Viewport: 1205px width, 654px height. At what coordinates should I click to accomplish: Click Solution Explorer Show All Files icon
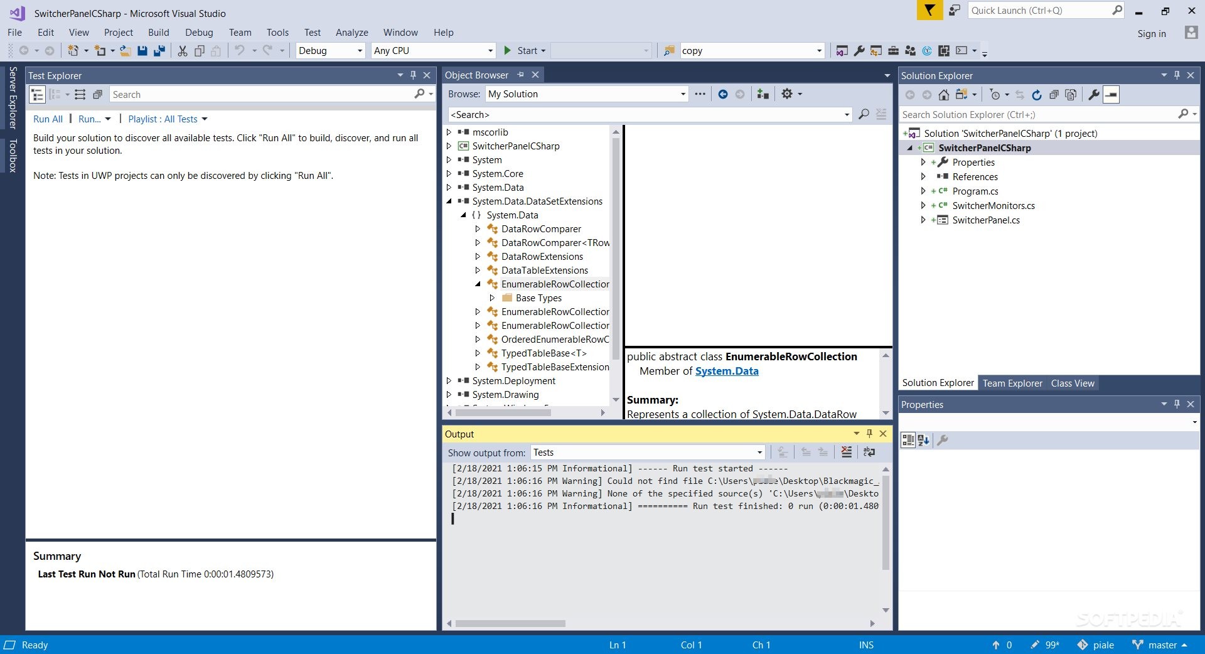pos(1071,95)
